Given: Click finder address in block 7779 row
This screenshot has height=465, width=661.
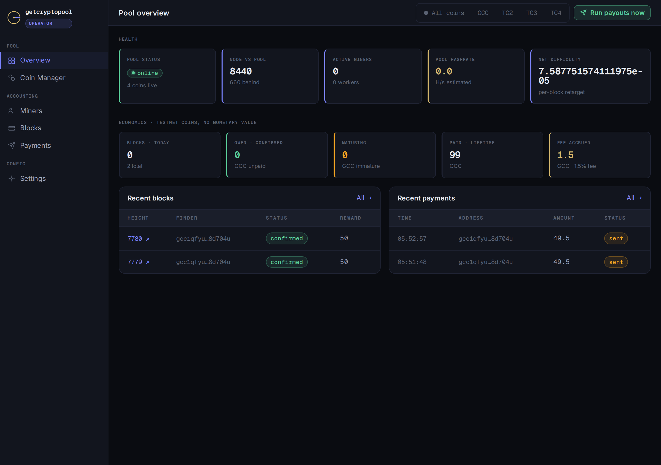Looking at the screenshot, I should [x=203, y=262].
